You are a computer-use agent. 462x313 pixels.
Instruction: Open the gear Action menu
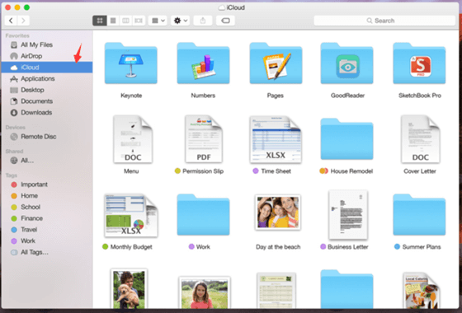coord(181,21)
